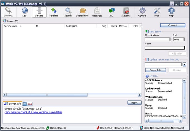The width and height of the screenshot is (190, 131).
Task: Maximize the eMule window
Action: (182, 4)
